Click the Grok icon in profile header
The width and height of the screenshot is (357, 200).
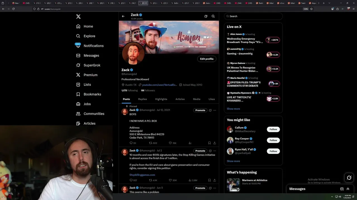pos(206,16)
